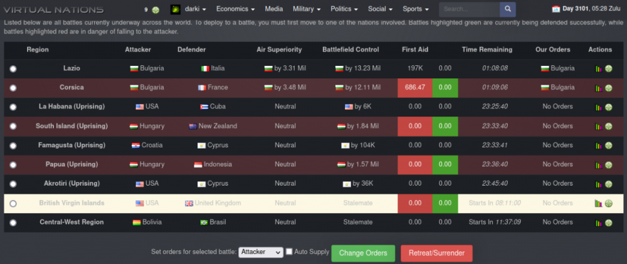Click the search magnifier button
Screen dimensions: 627x264
[x=507, y=9]
